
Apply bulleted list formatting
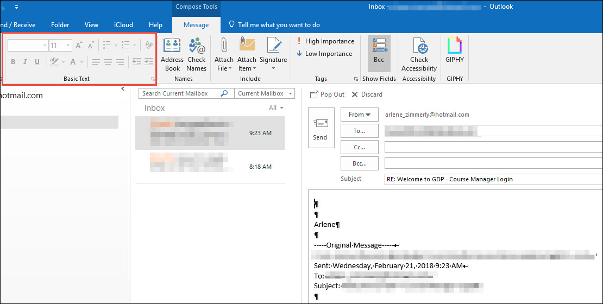pos(107,46)
